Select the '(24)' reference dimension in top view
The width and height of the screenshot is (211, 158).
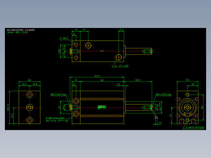tap(59, 51)
